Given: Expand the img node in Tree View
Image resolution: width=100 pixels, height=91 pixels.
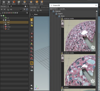Looking at the screenshot, I should pyautogui.click(x=3, y=20).
